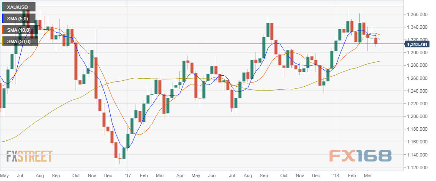Click the '17 year marker on time axis
The height and width of the screenshot is (181, 436).
(128, 174)
